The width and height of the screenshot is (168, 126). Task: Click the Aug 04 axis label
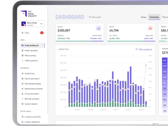77,109
